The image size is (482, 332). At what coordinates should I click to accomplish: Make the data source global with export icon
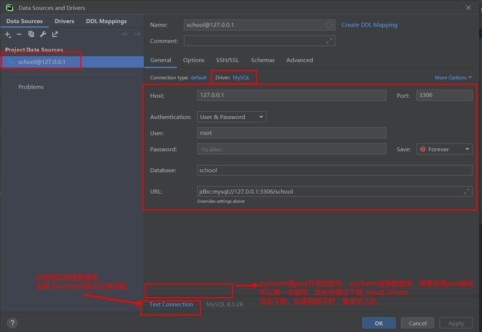(x=55, y=34)
